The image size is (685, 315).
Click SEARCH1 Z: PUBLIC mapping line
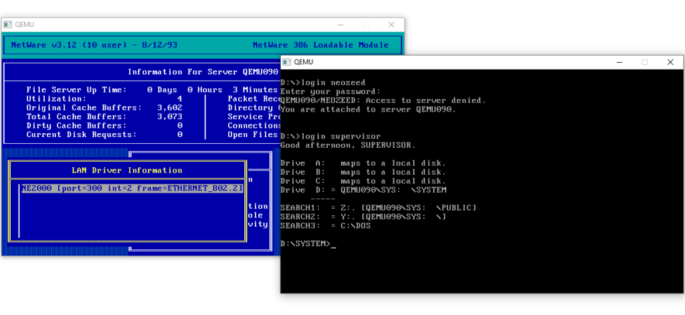coord(378,207)
